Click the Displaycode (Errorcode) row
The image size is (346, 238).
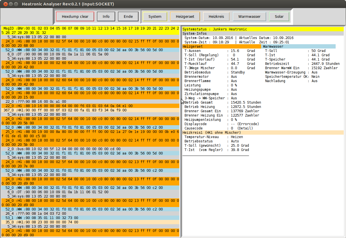click(222, 124)
